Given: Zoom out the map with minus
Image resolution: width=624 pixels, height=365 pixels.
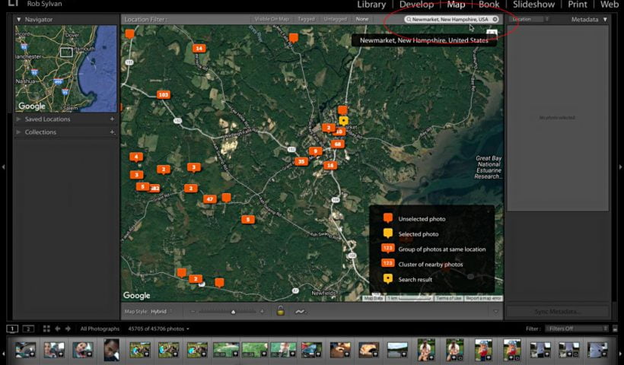Looking at the screenshot, I should pos(193,312).
